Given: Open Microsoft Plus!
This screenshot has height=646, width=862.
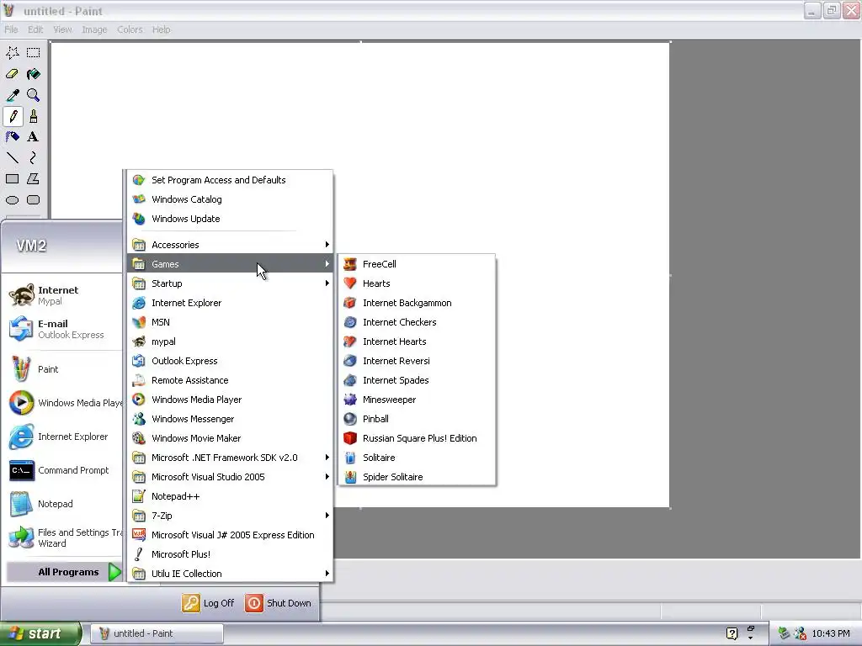Looking at the screenshot, I should 230,554.
